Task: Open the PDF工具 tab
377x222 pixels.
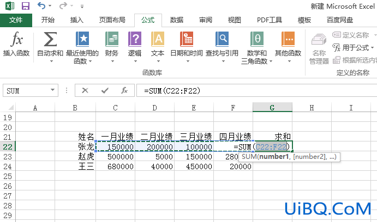Action: 270,20
